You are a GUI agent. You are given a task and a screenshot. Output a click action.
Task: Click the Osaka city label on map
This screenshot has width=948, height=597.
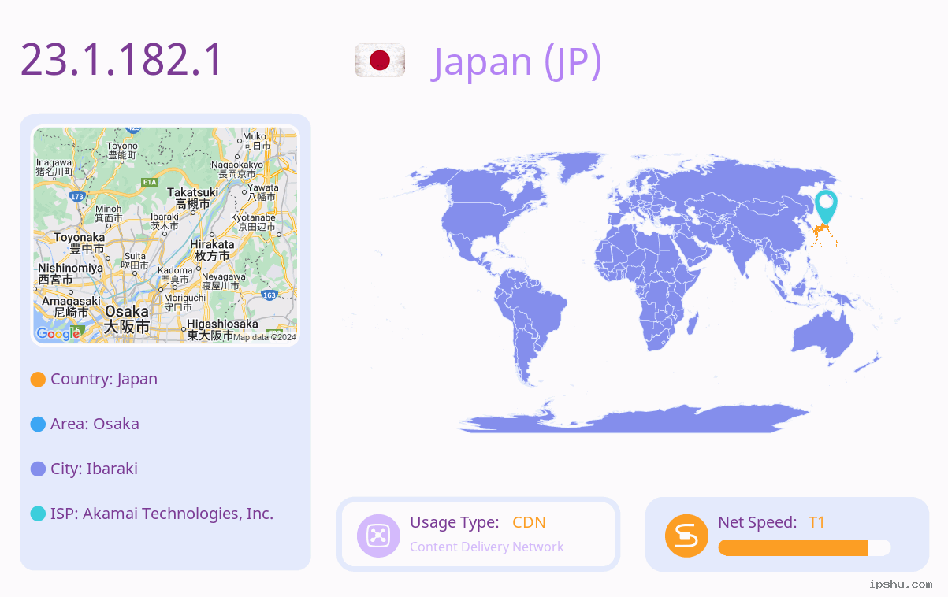(x=127, y=319)
